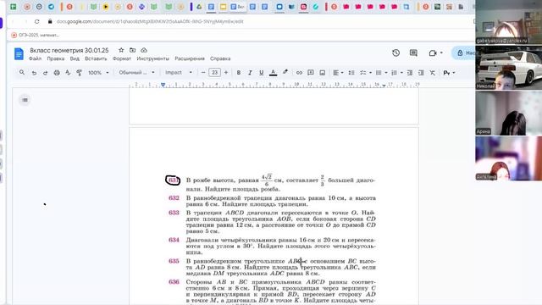Decrease font size with minus button
Viewport: 542px width, 305px height.
click(203, 73)
